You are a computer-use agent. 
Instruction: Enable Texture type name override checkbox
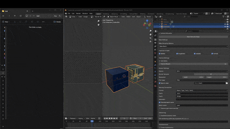tap(160, 108)
